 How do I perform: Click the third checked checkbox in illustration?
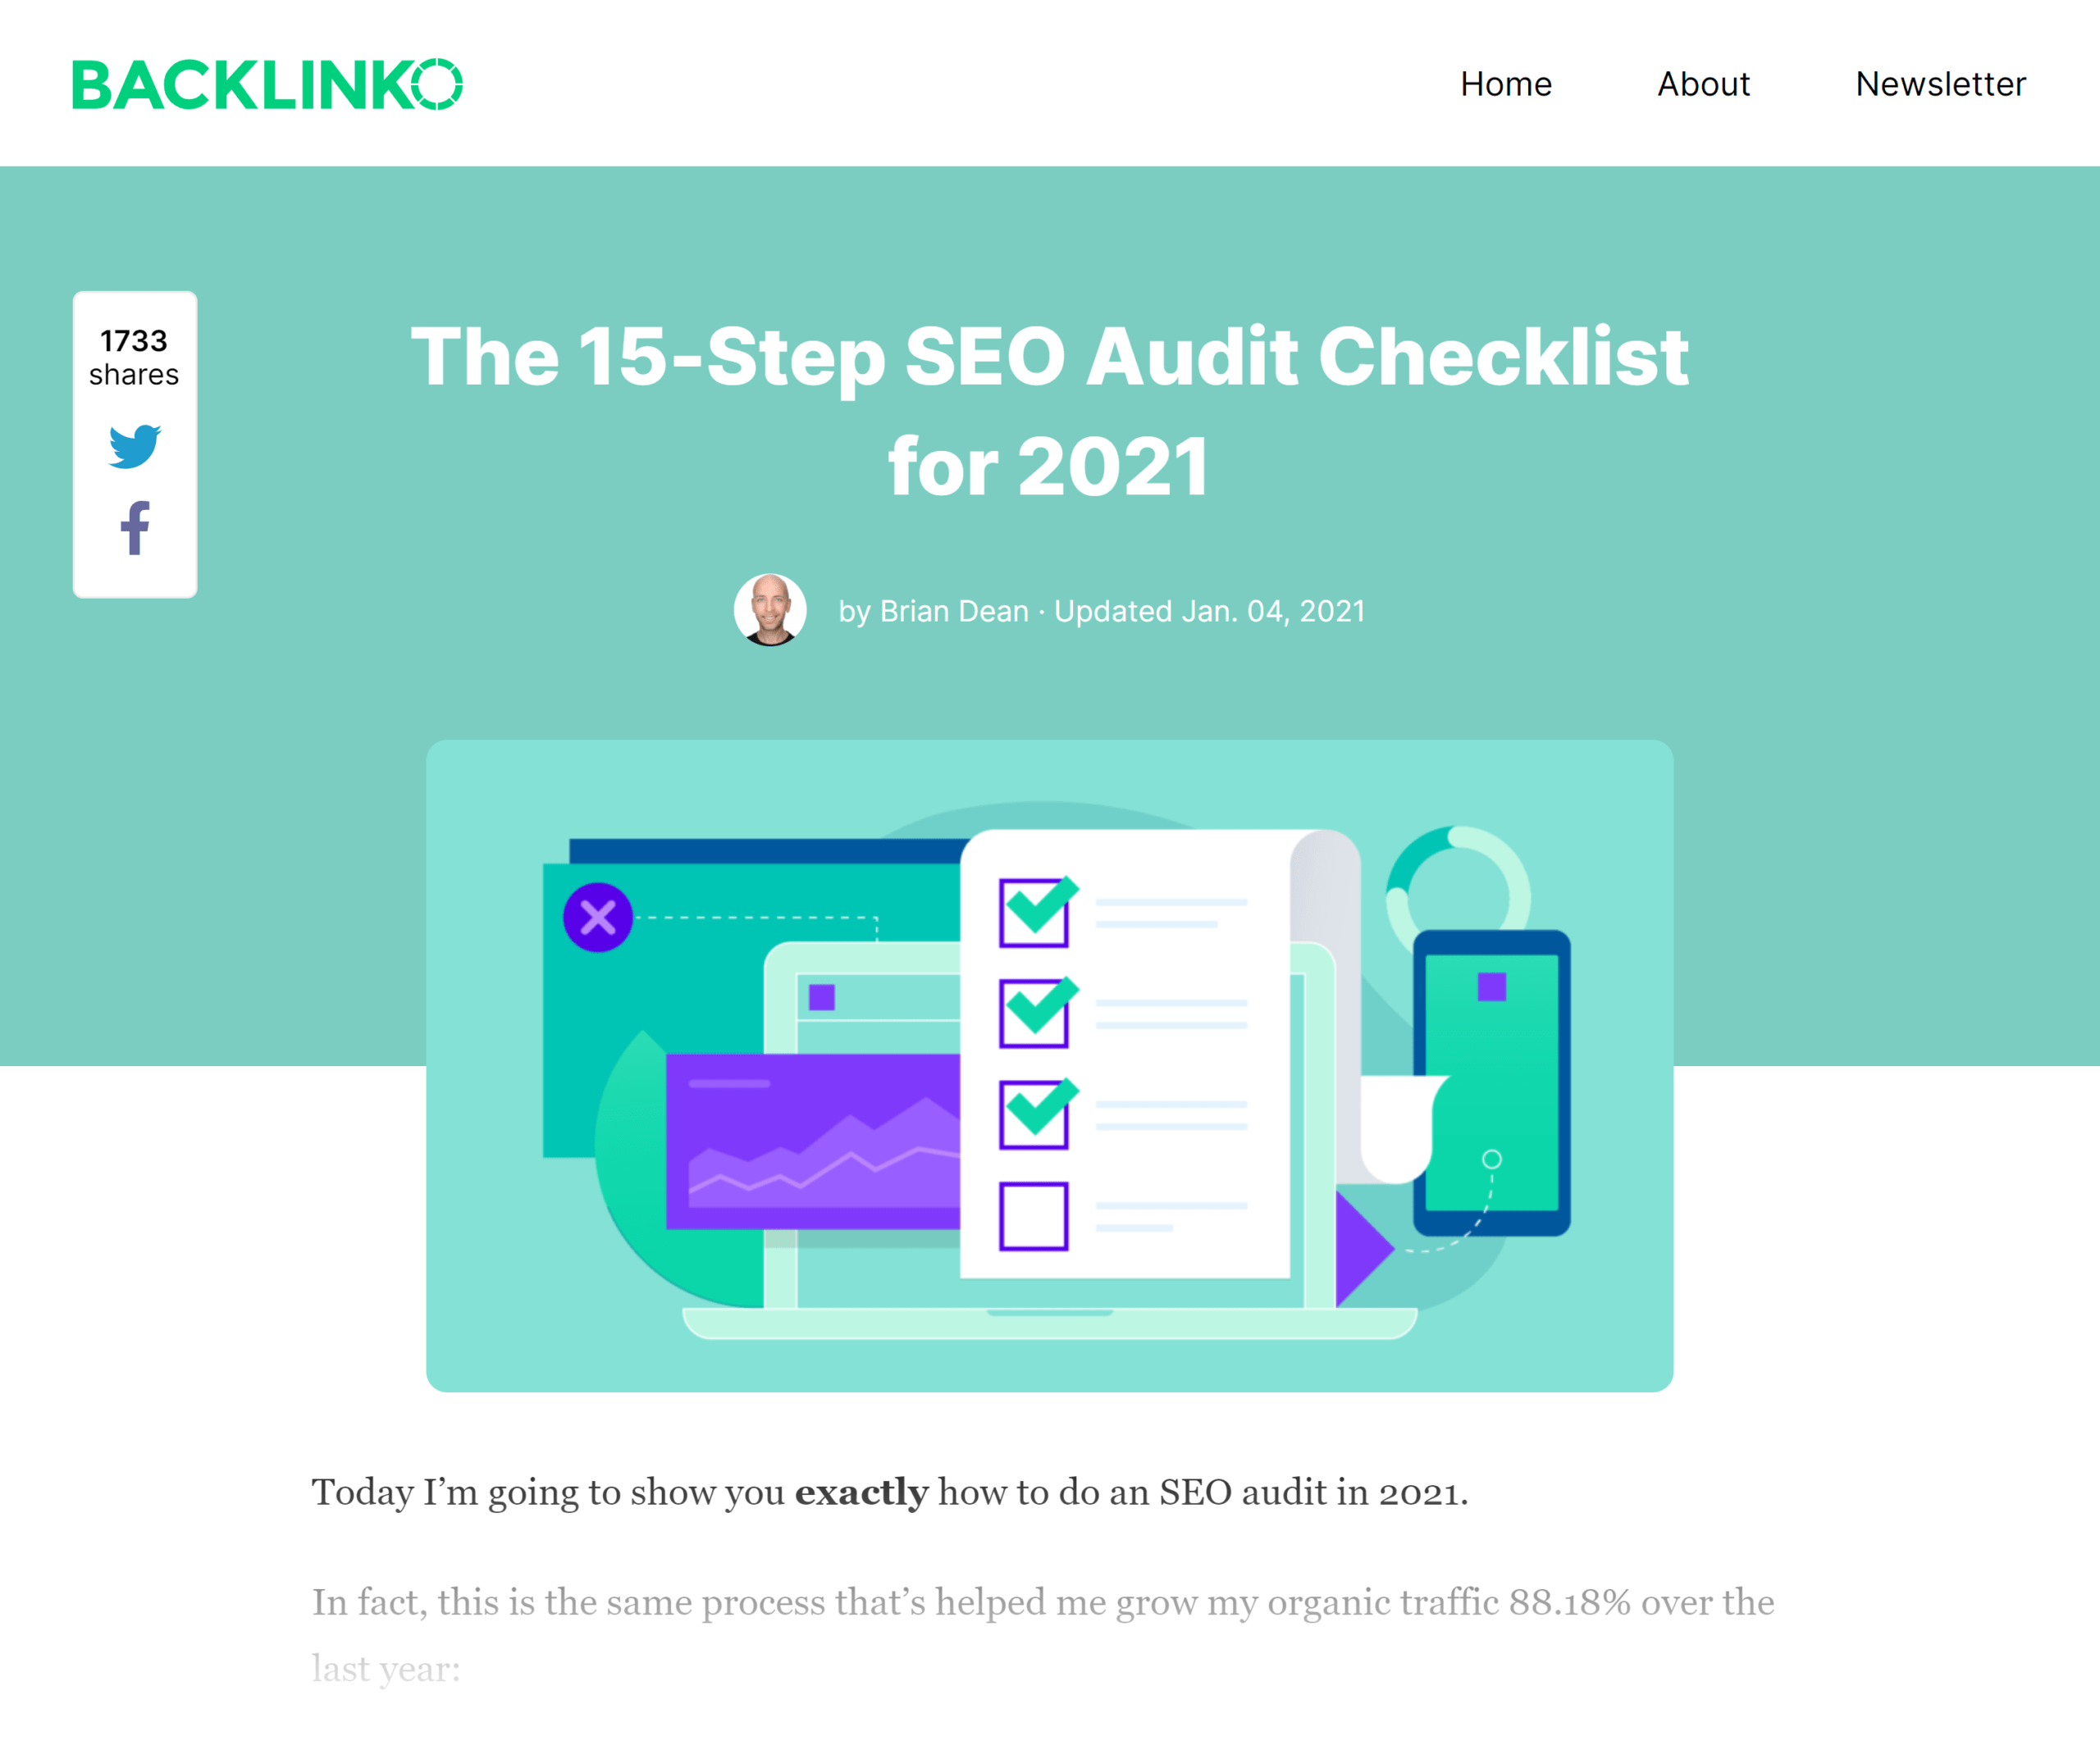coord(1034,1116)
